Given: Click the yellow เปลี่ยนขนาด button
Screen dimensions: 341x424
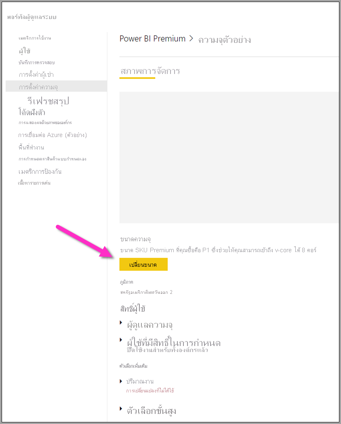Looking at the screenshot, I should coord(143,264).
